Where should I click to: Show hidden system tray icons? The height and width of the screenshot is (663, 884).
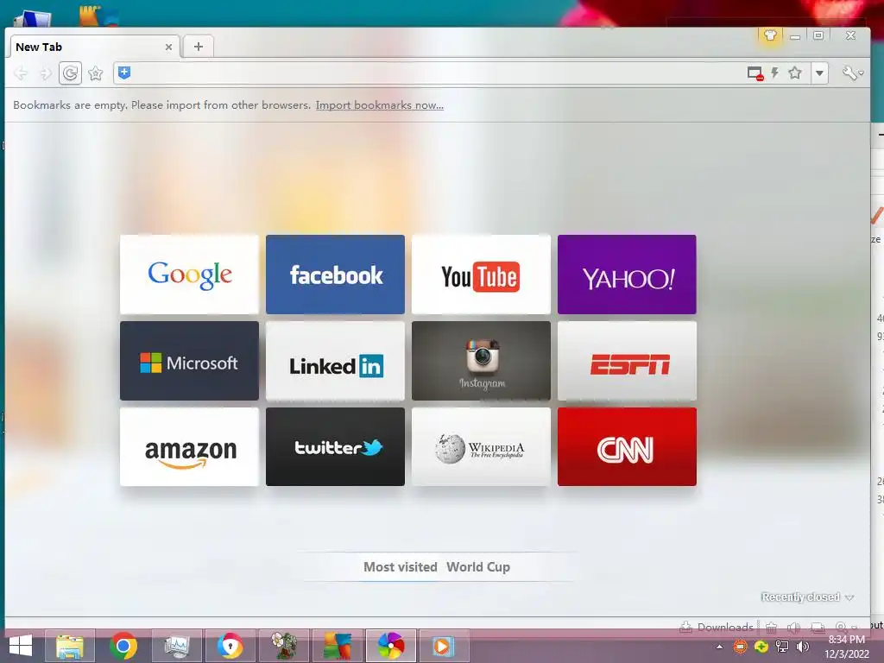pos(719,647)
